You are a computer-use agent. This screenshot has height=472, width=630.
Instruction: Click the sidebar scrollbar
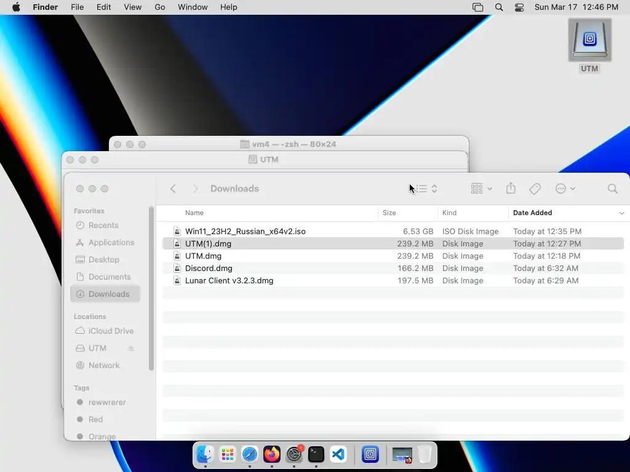point(151,289)
